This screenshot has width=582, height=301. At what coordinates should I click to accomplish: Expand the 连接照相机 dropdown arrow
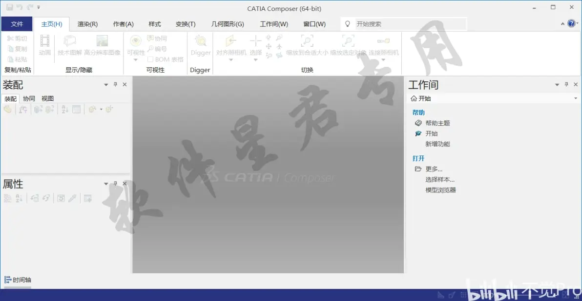pos(383,60)
